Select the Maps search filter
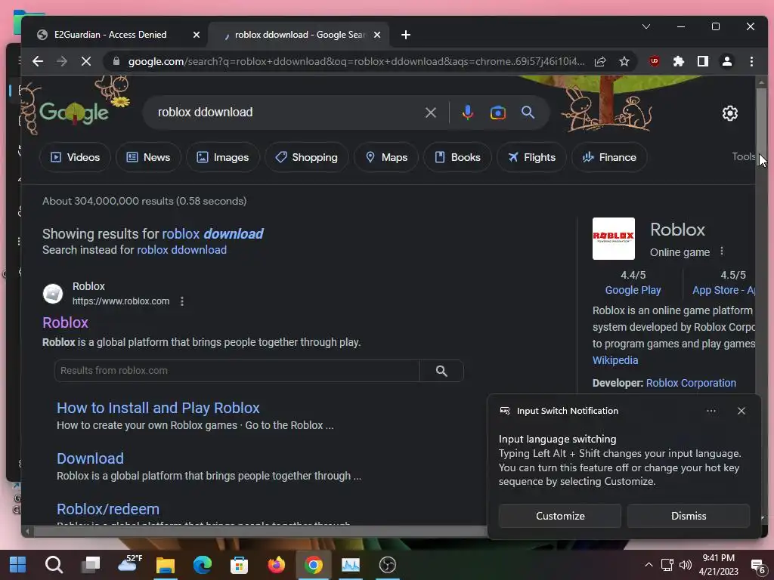The image size is (774, 580). (x=386, y=157)
